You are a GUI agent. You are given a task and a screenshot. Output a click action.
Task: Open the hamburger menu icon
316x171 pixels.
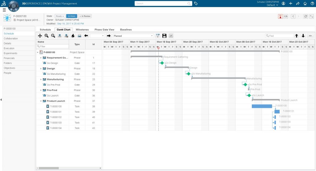tap(4, 10)
